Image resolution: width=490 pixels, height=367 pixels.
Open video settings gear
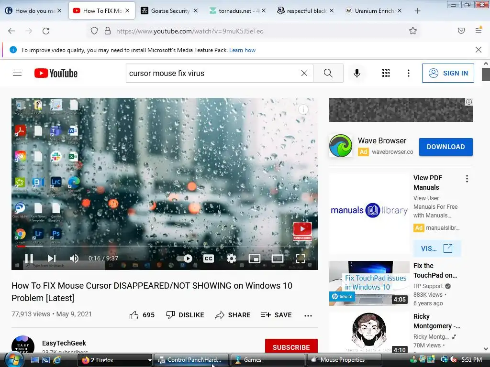coord(231,259)
